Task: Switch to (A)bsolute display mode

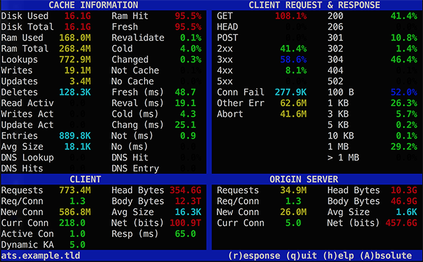Action: [386, 255]
